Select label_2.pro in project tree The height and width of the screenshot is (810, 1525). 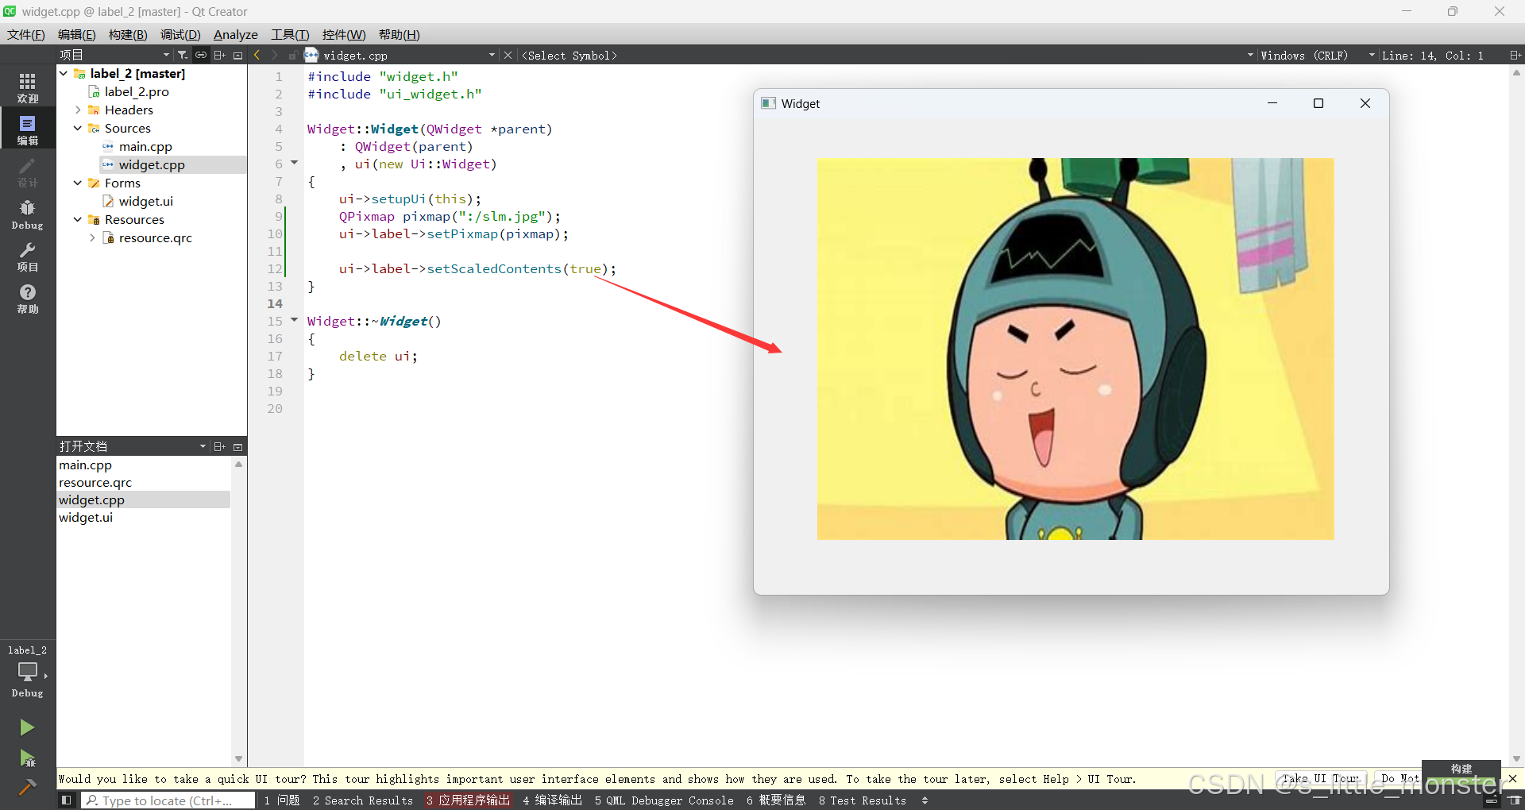click(137, 91)
